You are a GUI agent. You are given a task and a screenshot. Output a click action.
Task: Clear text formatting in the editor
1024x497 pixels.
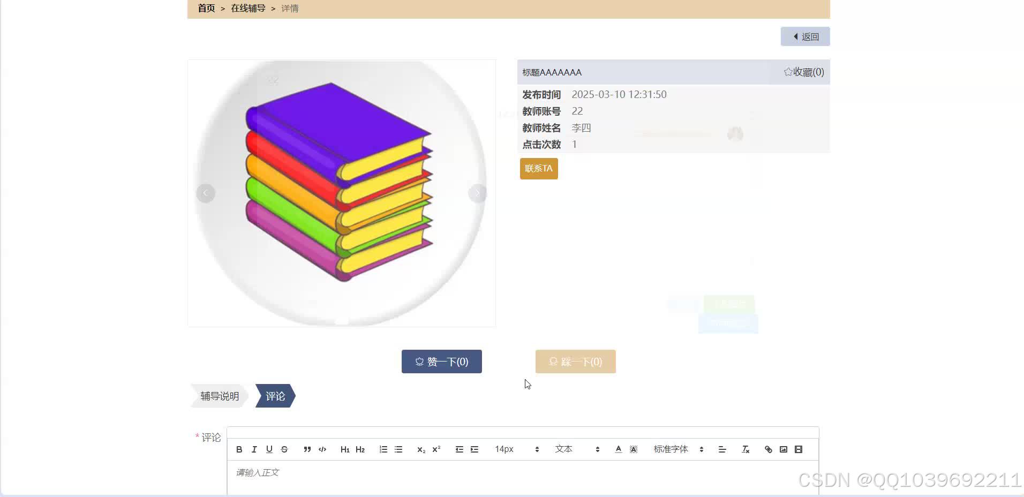tap(746, 449)
